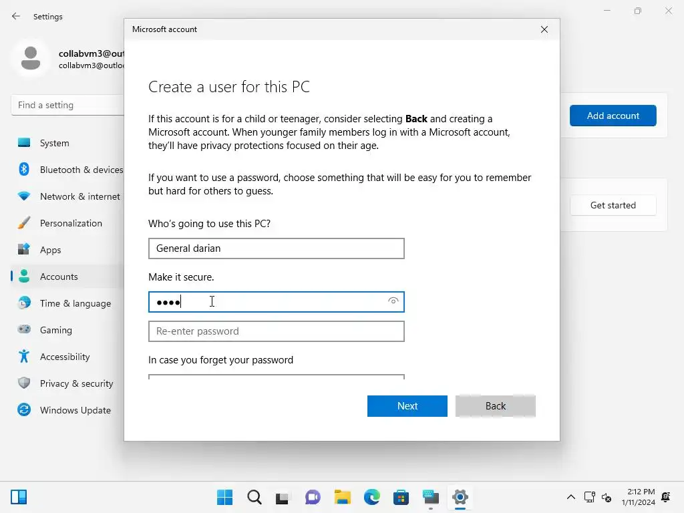This screenshot has height=513, width=684.
Task: Select the Apps icon in sidebar
Action: [24, 250]
